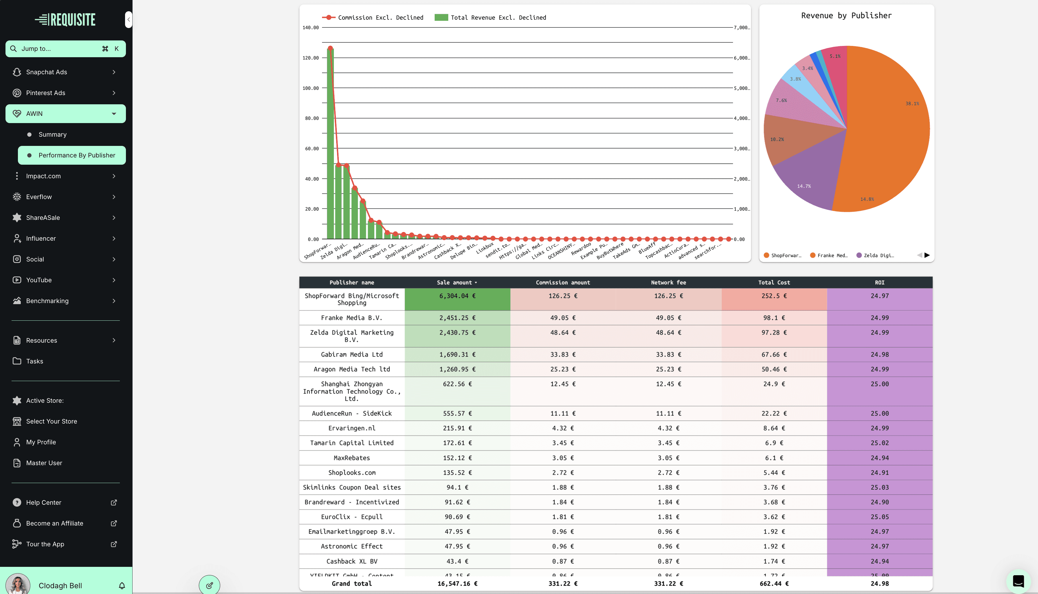This screenshot has width=1038, height=594.
Task: Toggle ShopForward pie legend entry
Action: click(782, 255)
